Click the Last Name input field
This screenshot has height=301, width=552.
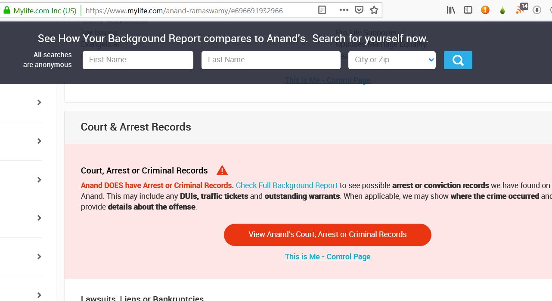(x=271, y=60)
